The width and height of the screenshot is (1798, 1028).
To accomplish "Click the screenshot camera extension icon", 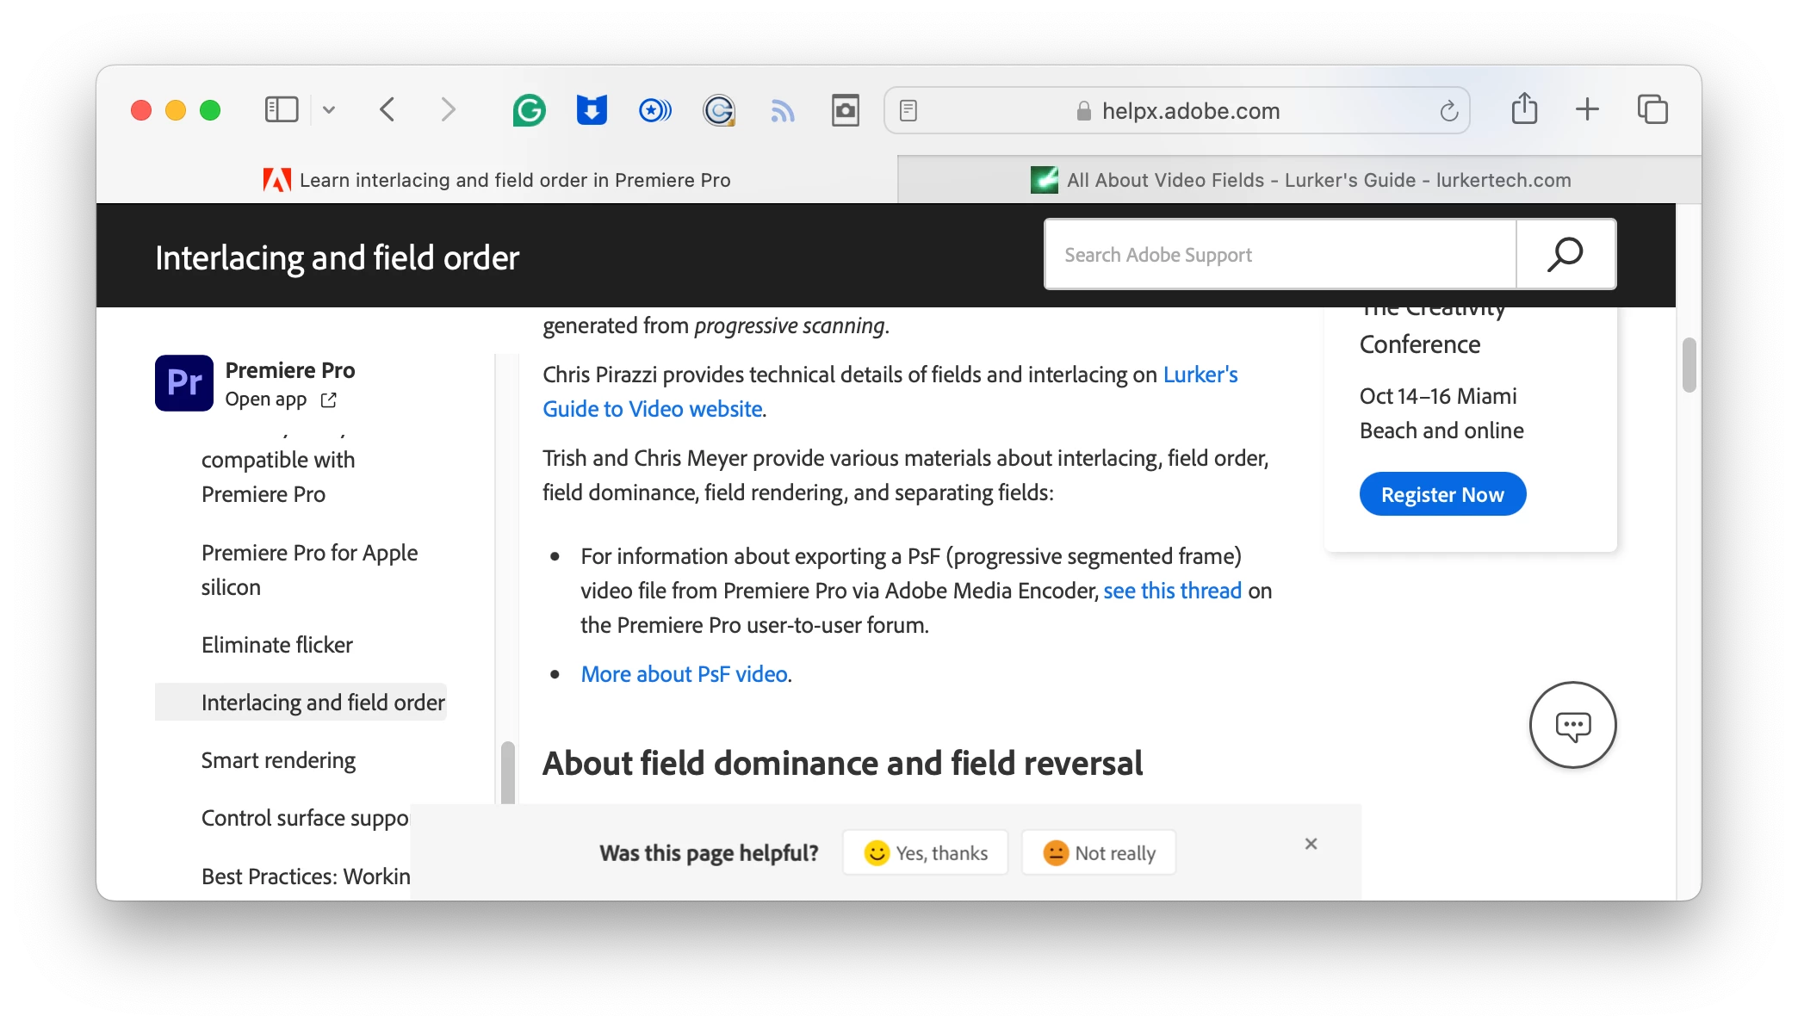I will click(845, 110).
